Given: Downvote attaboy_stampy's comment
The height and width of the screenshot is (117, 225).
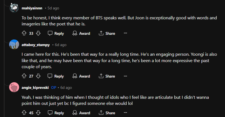Looking at the screenshot, I should (x=39, y=76).
